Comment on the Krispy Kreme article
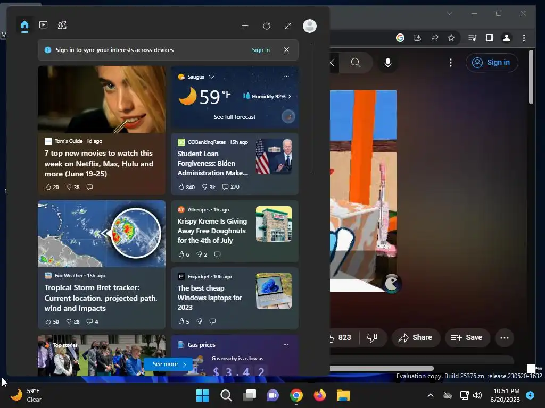 (x=218, y=254)
